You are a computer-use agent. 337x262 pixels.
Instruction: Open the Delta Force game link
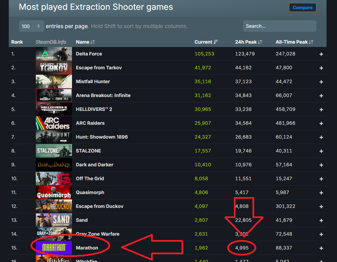click(x=89, y=54)
